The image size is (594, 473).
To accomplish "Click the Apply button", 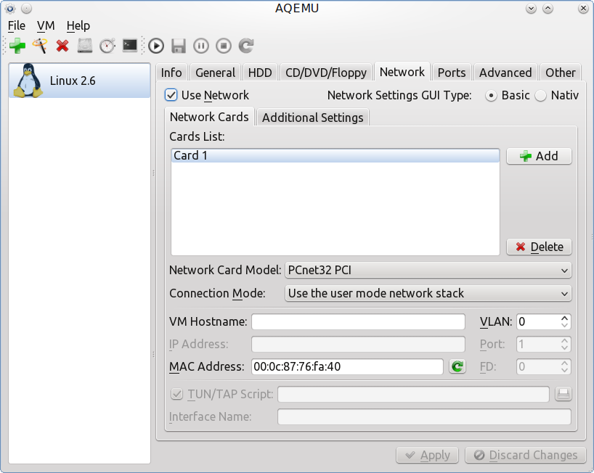I will coord(427,455).
